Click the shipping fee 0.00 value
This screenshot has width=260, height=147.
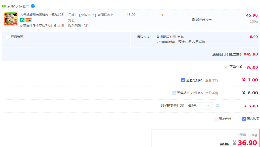pos(254,37)
